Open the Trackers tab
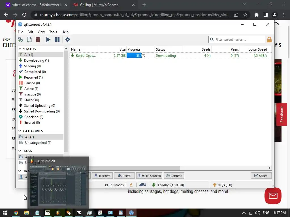The width and height of the screenshot is (290, 217). 102,176
